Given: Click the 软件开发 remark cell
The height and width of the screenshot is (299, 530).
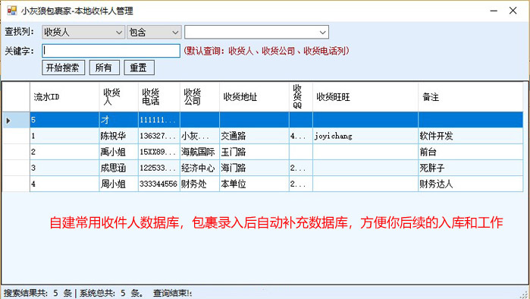Looking at the screenshot, I should click(x=471, y=136).
